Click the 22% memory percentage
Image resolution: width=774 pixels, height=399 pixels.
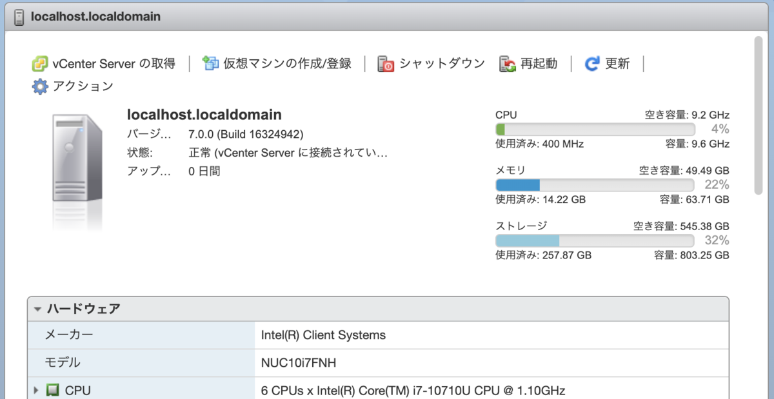coord(717,185)
